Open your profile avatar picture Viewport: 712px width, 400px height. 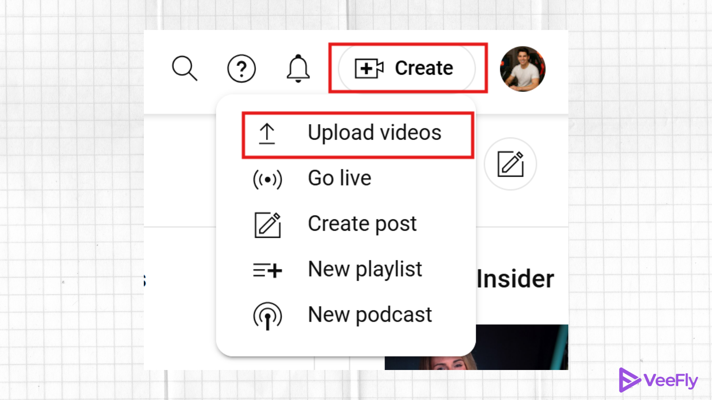click(523, 68)
